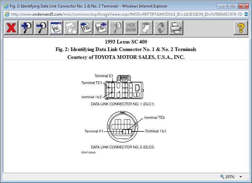Go to next figure with right arrow
The image size is (252, 183).
[x=101, y=28]
